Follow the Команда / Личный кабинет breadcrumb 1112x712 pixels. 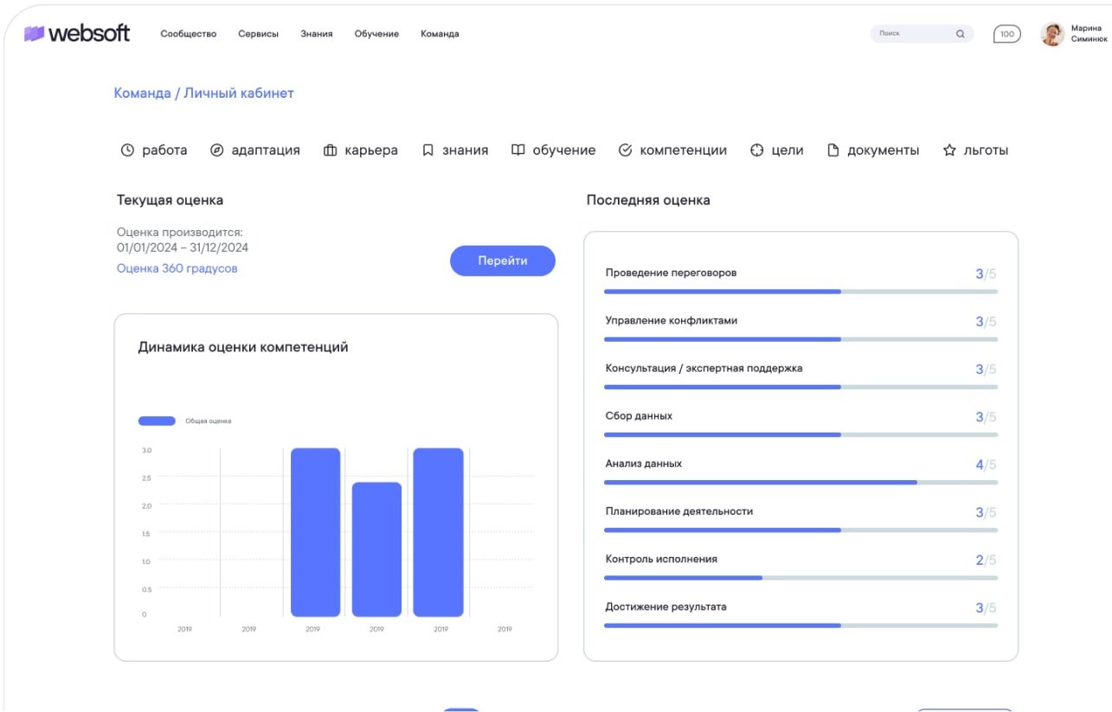[204, 93]
